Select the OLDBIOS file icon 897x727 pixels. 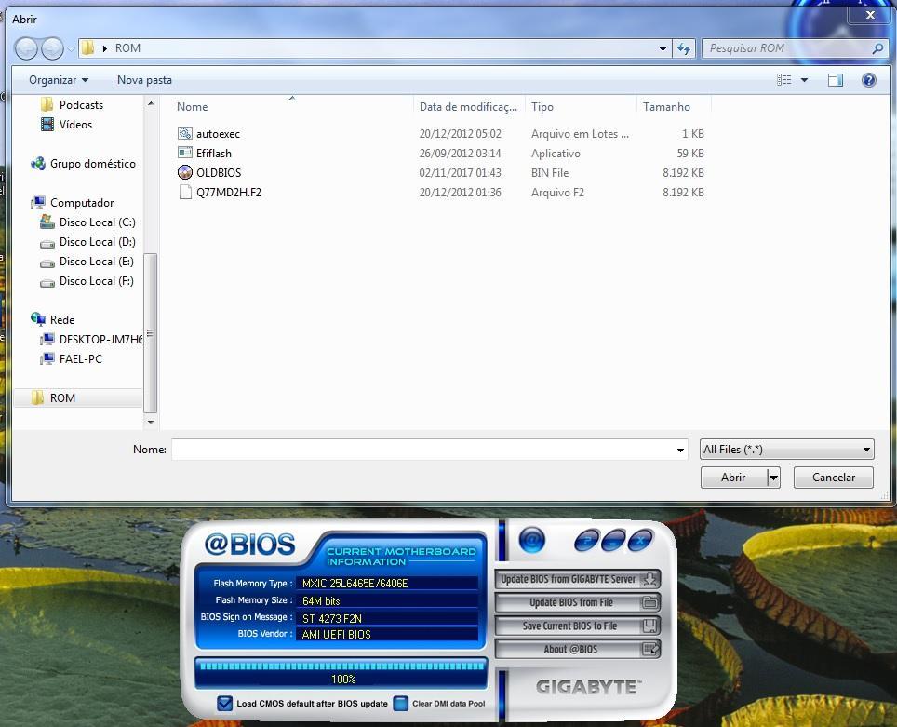[185, 172]
